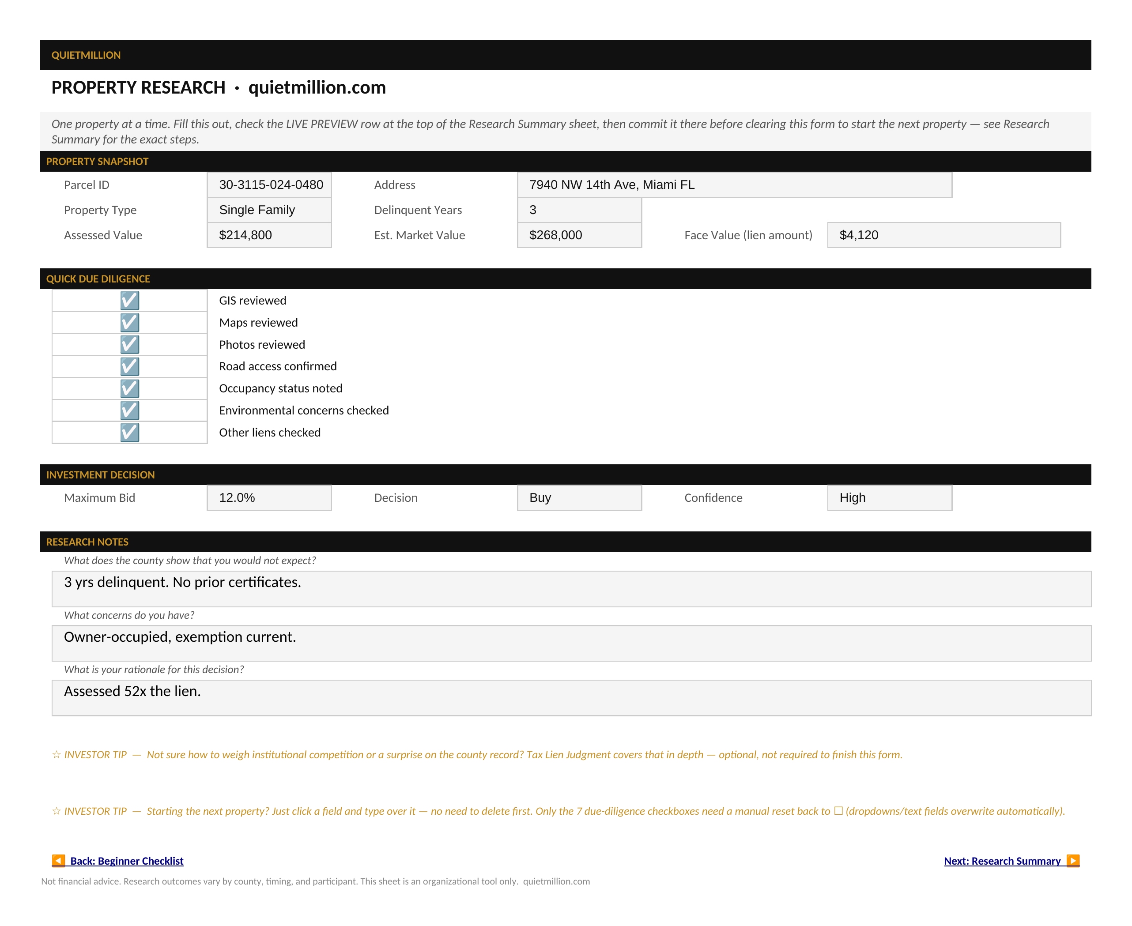Click the "Environmental concerns checked" label
Viewport: 1132px width, 926px height.
[x=304, y=410]
